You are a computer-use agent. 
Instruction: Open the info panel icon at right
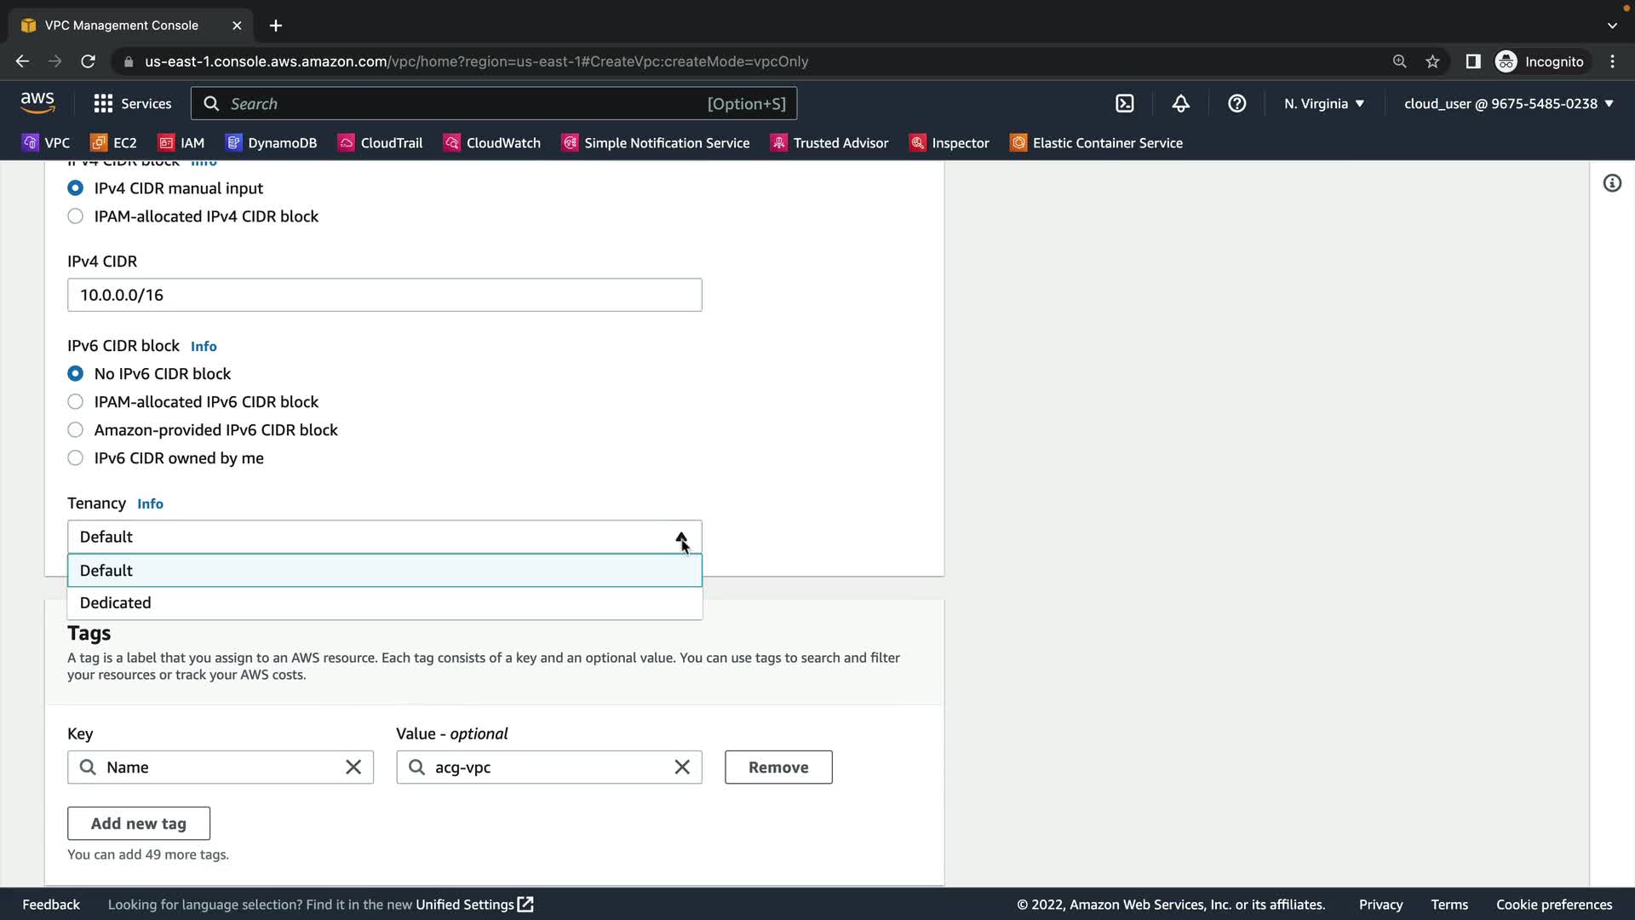coord(1612,183)
